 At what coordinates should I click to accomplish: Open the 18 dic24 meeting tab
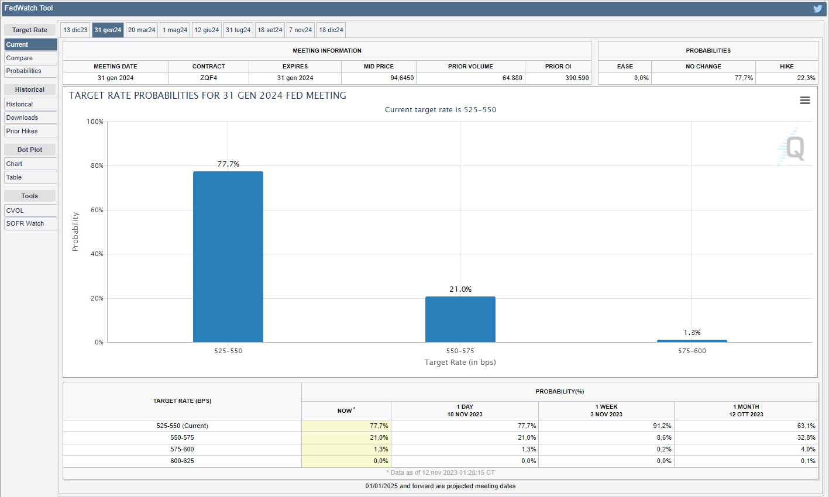(x=331, y=30)
